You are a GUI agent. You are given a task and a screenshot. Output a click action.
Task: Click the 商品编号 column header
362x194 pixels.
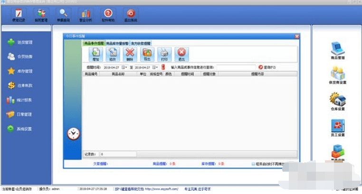(91, 74)
